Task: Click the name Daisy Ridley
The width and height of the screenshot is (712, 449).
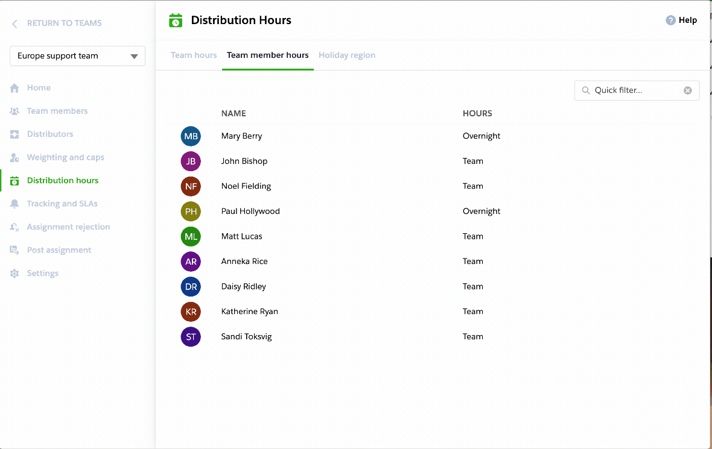Action: 243,287
